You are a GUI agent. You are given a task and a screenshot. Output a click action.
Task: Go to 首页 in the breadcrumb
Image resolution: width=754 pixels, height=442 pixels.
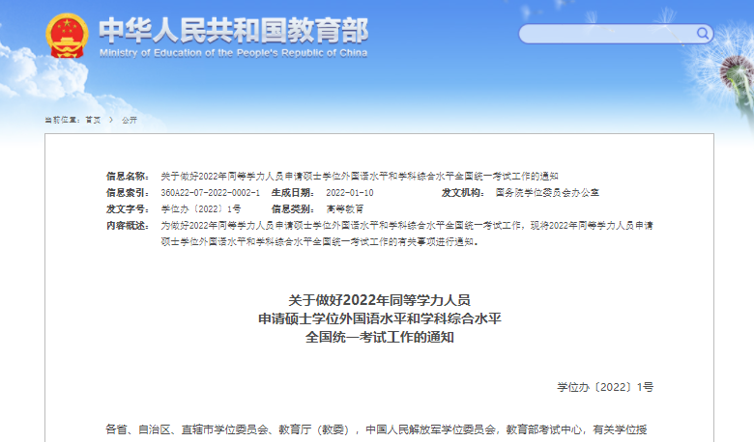93,120
